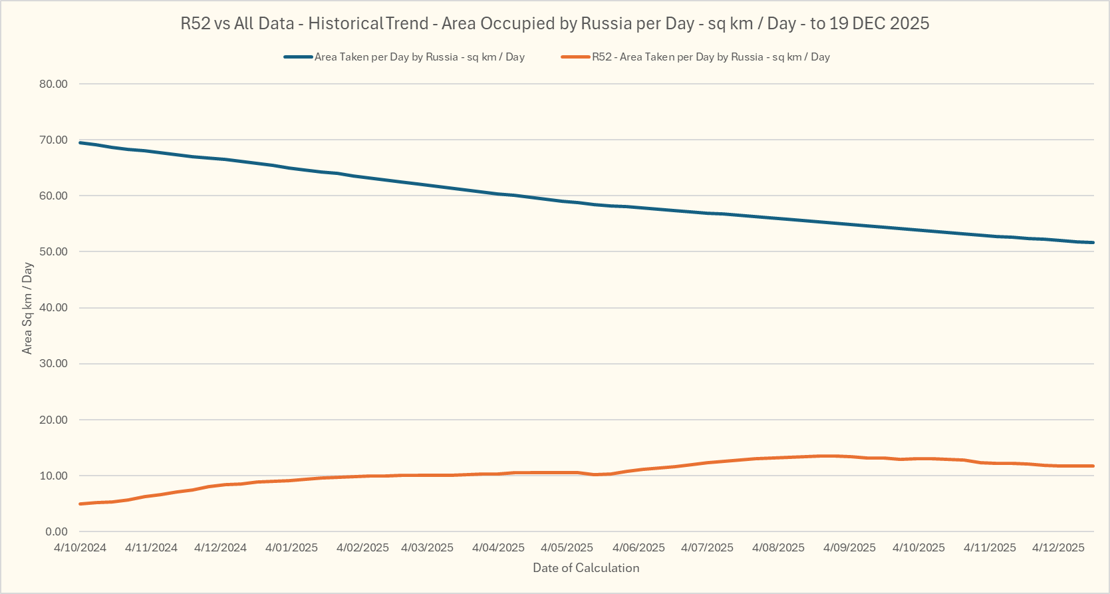Click the chart title text
This screenshot has height=594, width=1110.
(x=555, y=23)
